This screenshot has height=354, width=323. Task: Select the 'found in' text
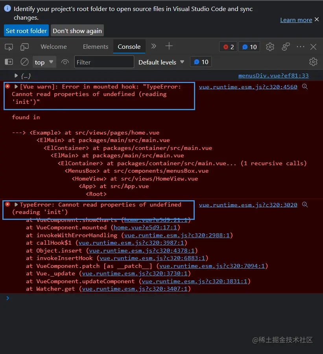click(x=26, y=117)
